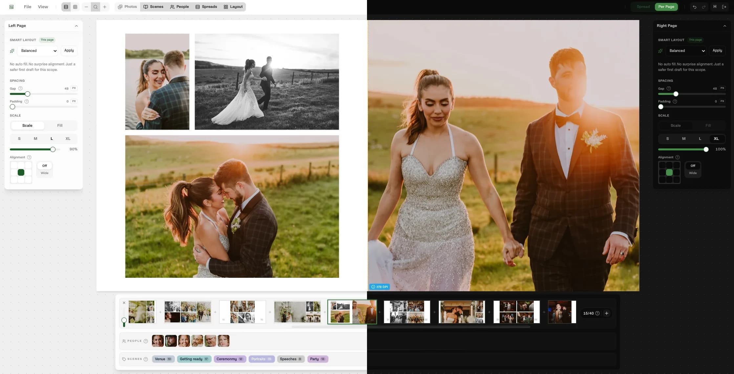This screenshot has height=374, width=734.
Task: Click the redo arrow icon
Action: pos(703,7)
